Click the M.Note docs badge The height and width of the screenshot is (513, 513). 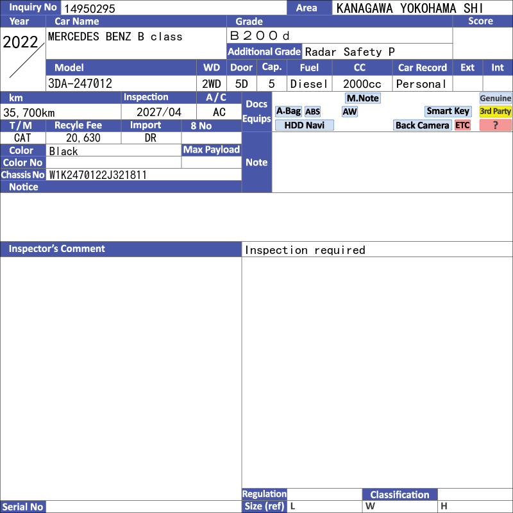point(362,98)
